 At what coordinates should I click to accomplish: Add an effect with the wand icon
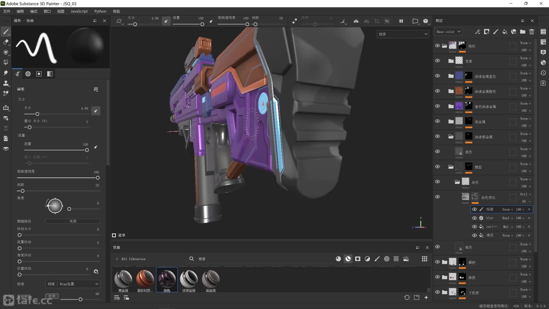[x=478, y=32]
